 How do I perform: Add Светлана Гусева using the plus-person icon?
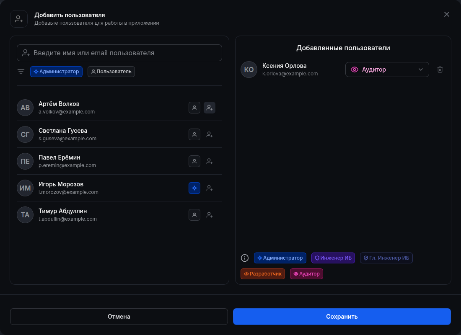point(210,134)
